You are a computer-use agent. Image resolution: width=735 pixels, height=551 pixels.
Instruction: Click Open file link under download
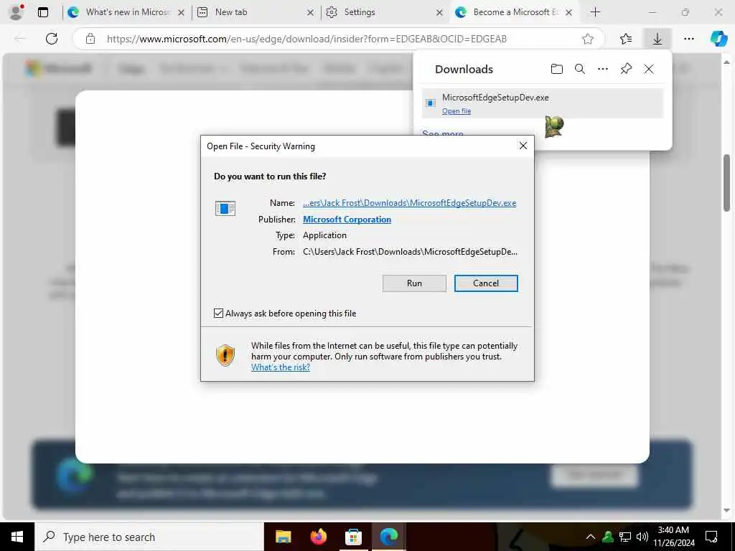click(456, 111)
